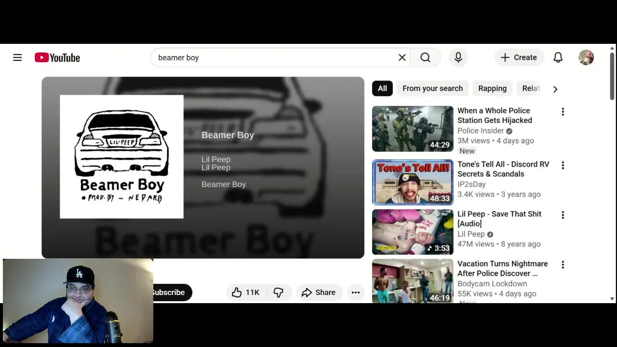Visit the Police Insider channel
Viewport: 617px width, 347px height.
(x=481, y=131)
